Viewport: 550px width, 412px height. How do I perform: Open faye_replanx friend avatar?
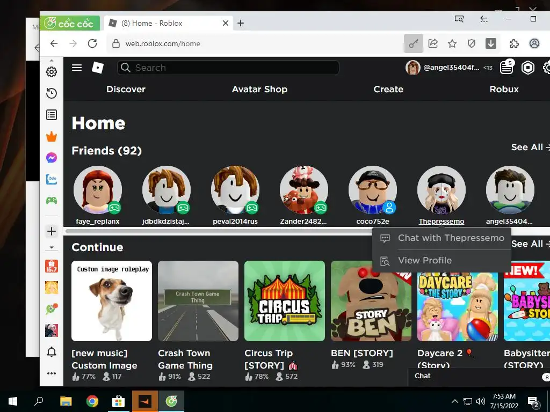(x=98, y=190)
